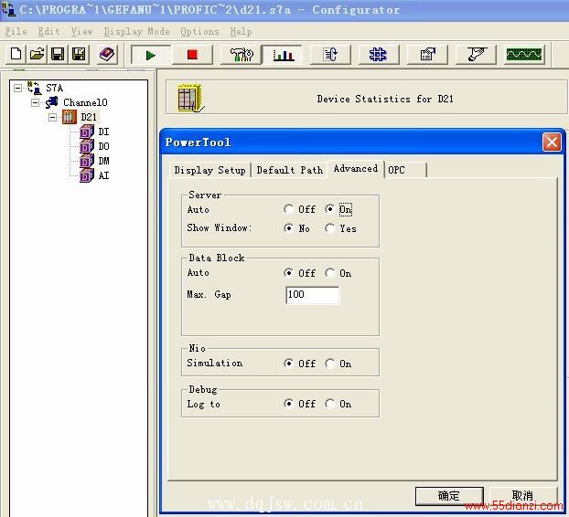The width and height of the screenshot is (569, 517).
Task: Close the PowerTool dialog
Action: coord(552,142)
